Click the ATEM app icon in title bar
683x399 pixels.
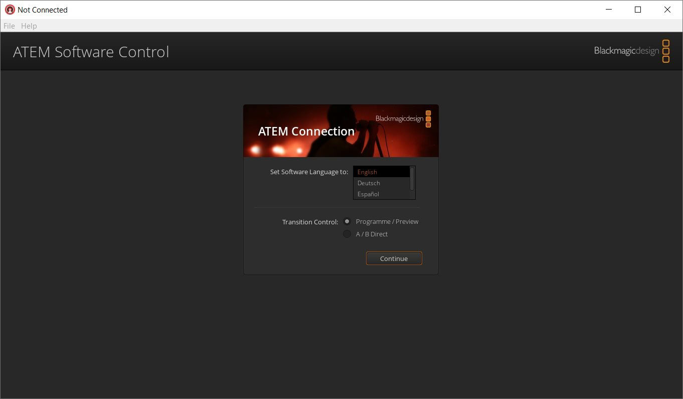point(10,10)
